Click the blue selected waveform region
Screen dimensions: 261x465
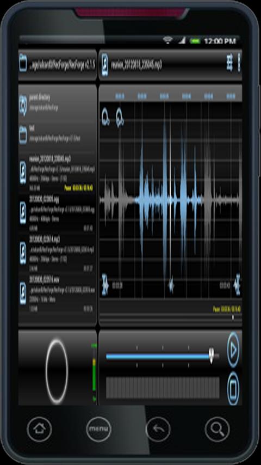169,200
